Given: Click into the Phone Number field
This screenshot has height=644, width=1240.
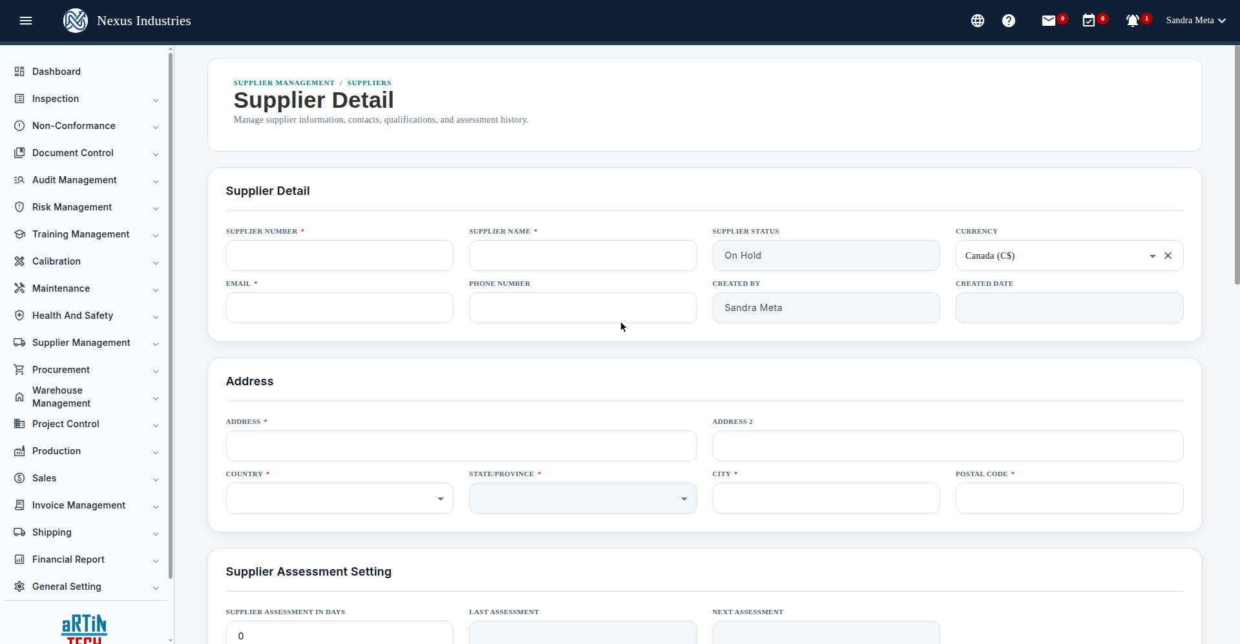Looking at the screenshot, I should click(x=583, y=308).
